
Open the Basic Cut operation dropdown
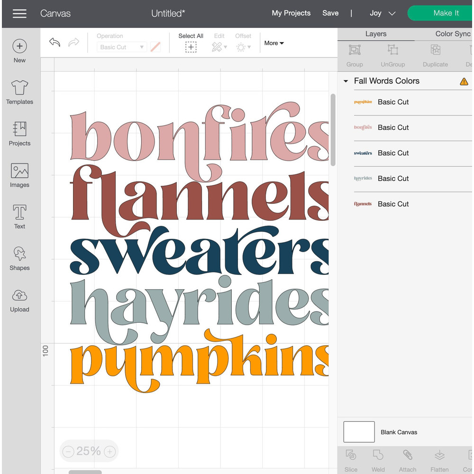click(121, 47)
